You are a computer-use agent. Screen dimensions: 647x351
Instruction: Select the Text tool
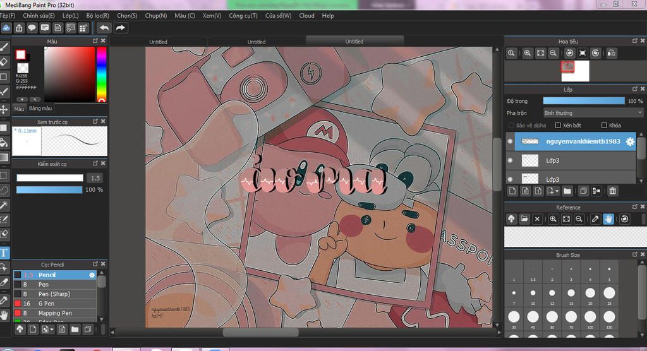click(x=4, y=253)
